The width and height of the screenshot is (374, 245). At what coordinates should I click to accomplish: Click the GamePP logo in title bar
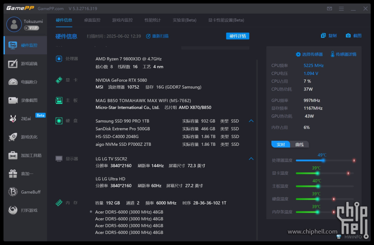pos(20,8)
